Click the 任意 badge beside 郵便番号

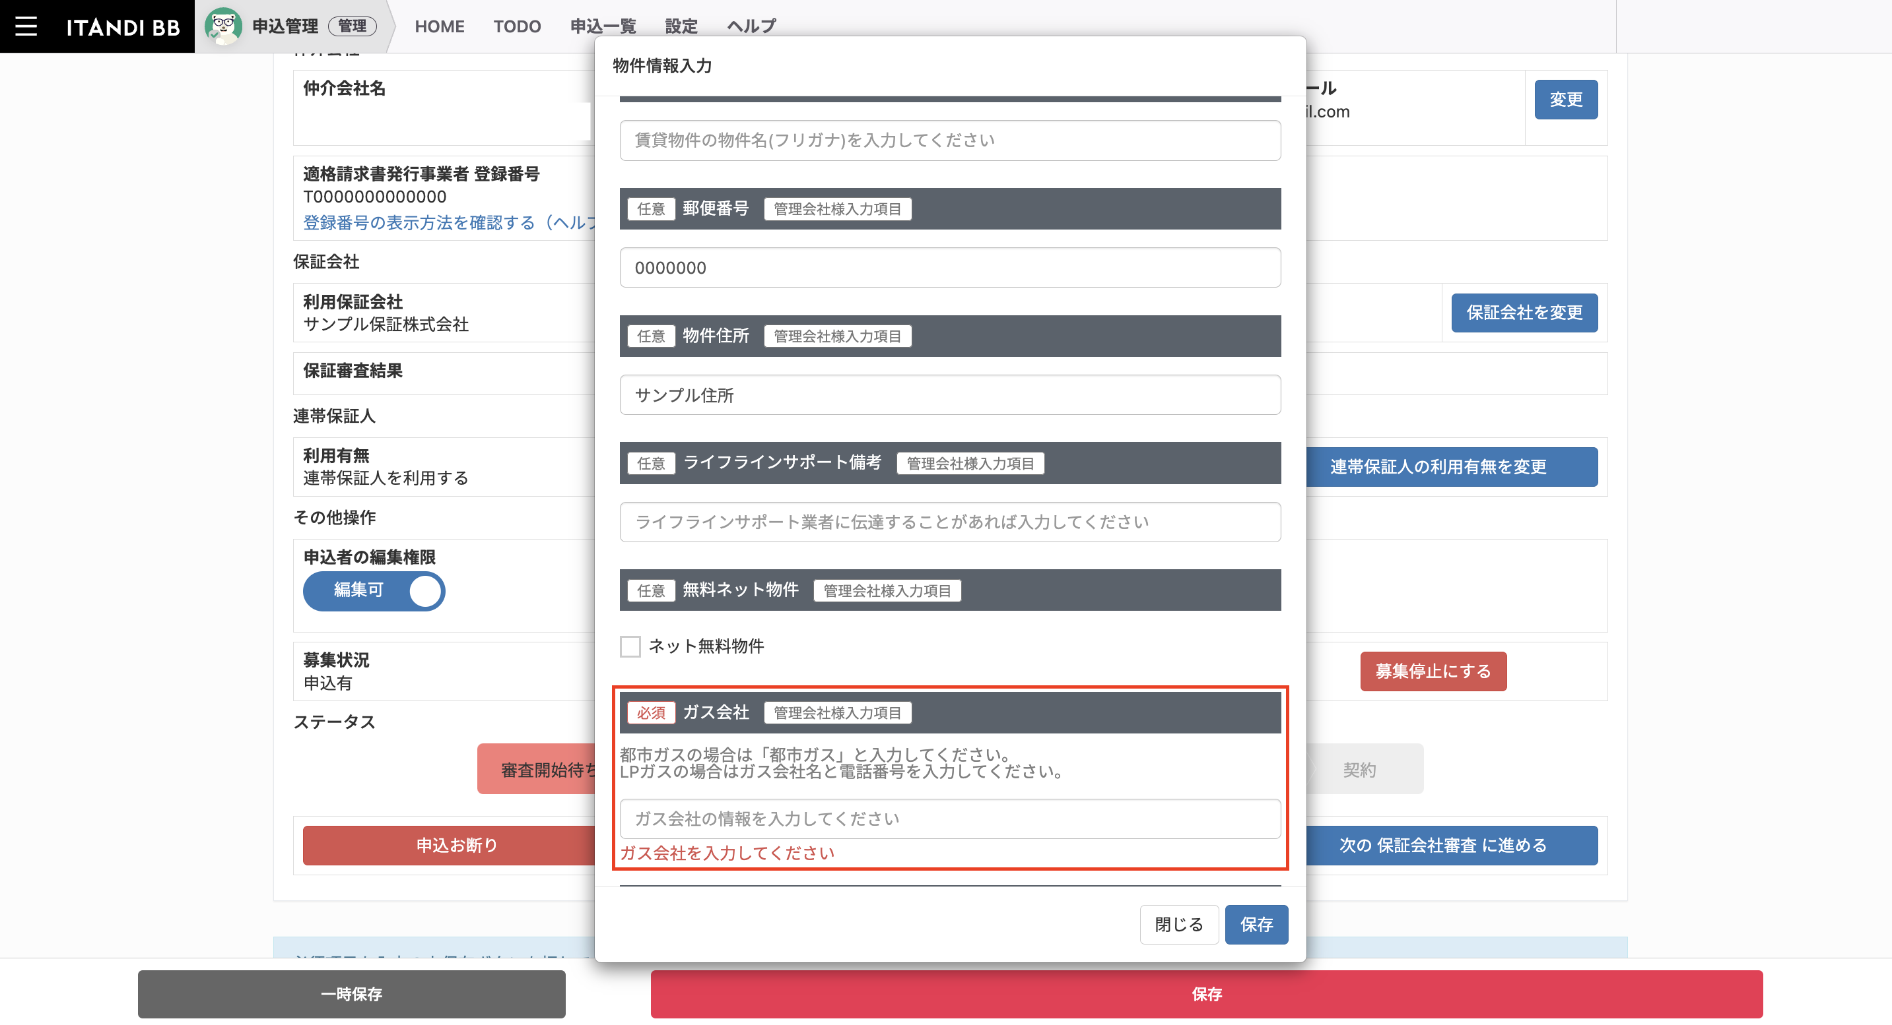click(x=651, y=209)
